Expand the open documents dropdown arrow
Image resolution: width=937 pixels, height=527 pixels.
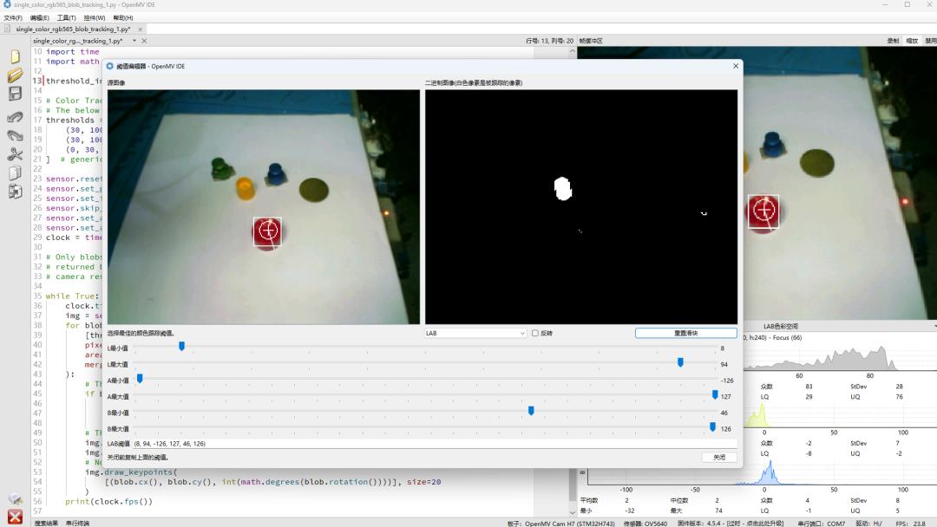coord(133,41)
